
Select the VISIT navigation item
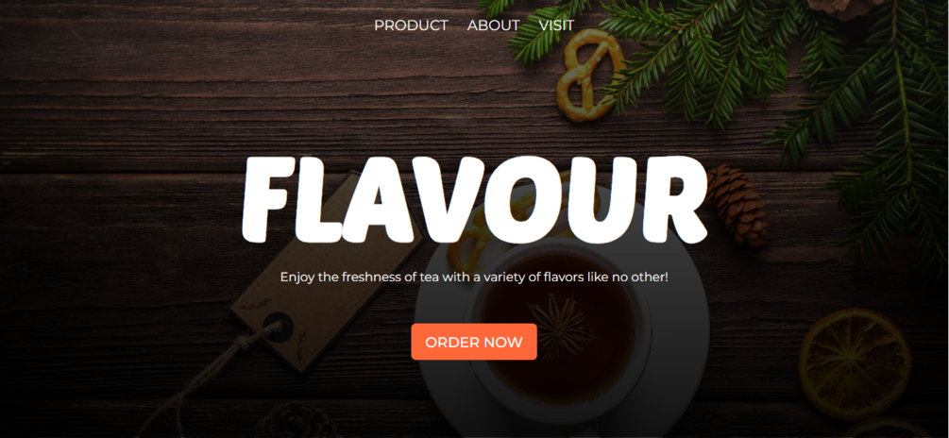[x=556, y=25]
